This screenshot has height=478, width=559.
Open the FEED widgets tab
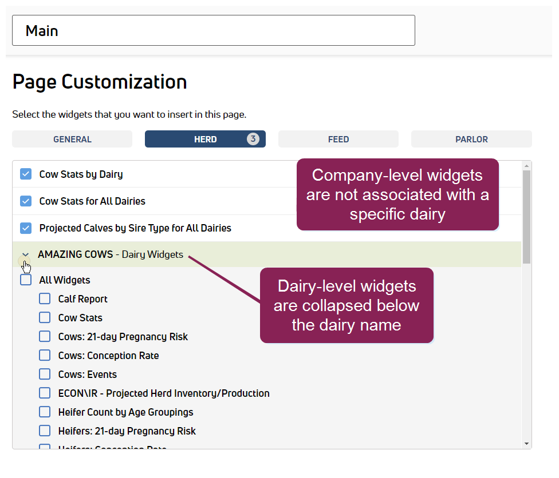coord(338,139)
